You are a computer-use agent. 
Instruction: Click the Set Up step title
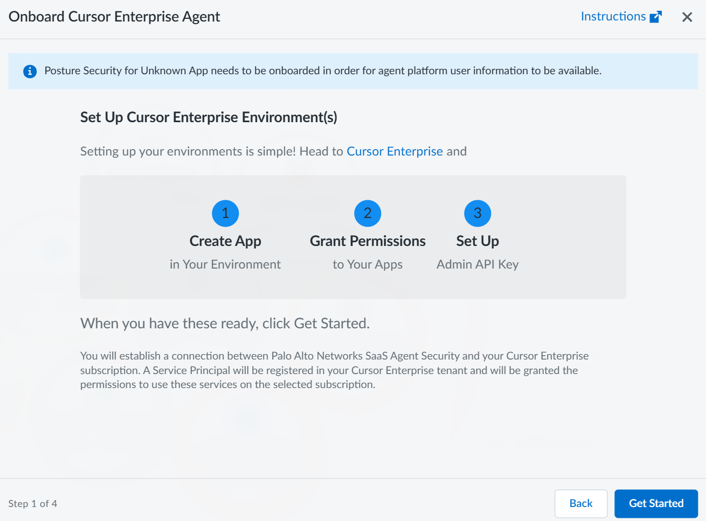(x=477, y=241)
